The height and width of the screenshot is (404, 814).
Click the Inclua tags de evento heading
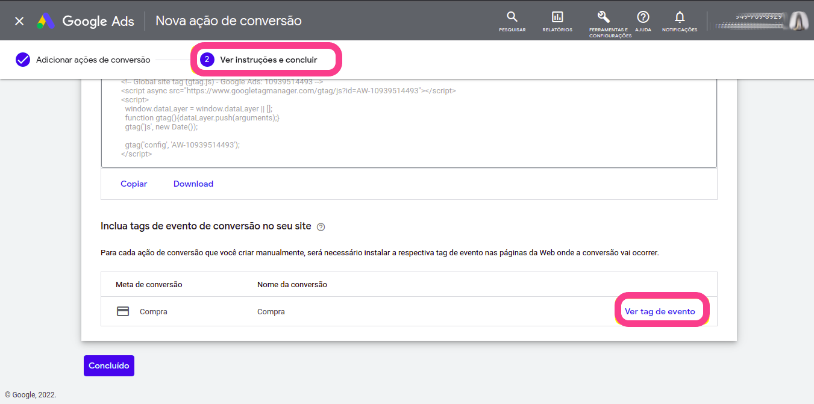pyautogui.click(x=206, y=226)
